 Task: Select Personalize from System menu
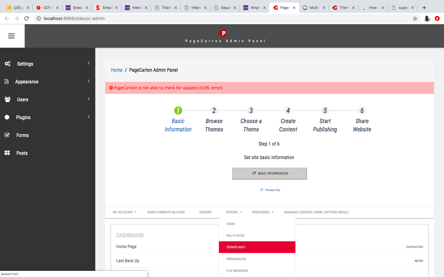(257, 259)
